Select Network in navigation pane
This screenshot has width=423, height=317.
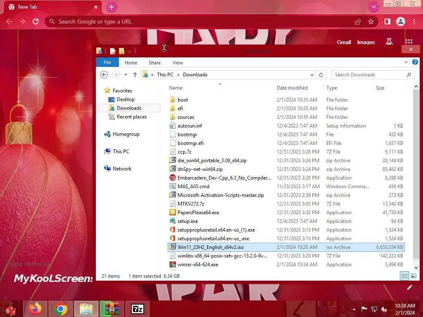(122, 168)
